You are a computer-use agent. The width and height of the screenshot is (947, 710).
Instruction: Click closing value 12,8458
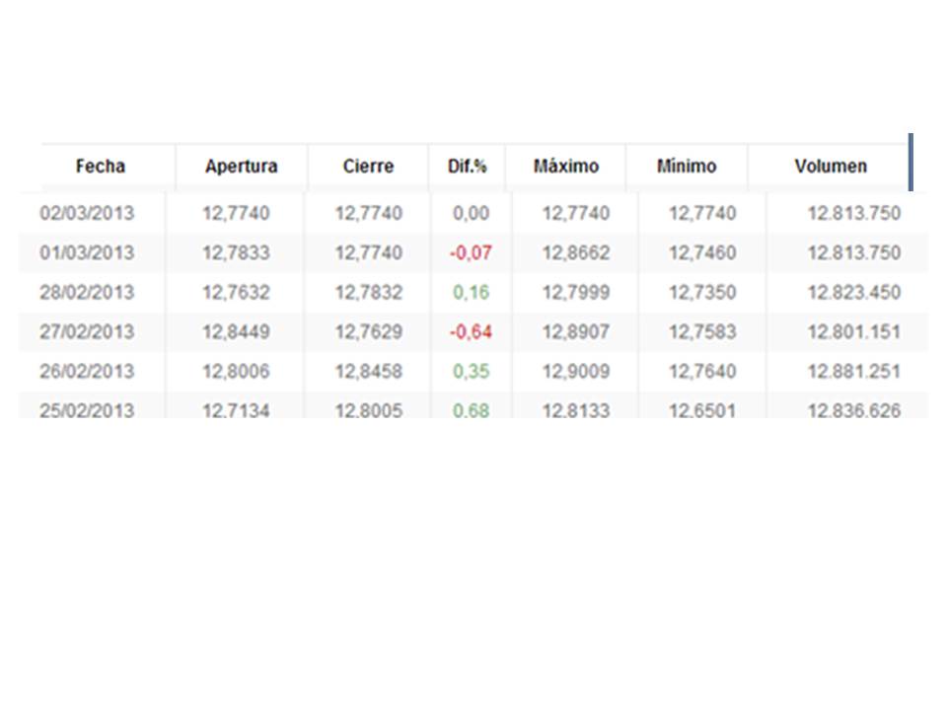(x=368, y=372)
